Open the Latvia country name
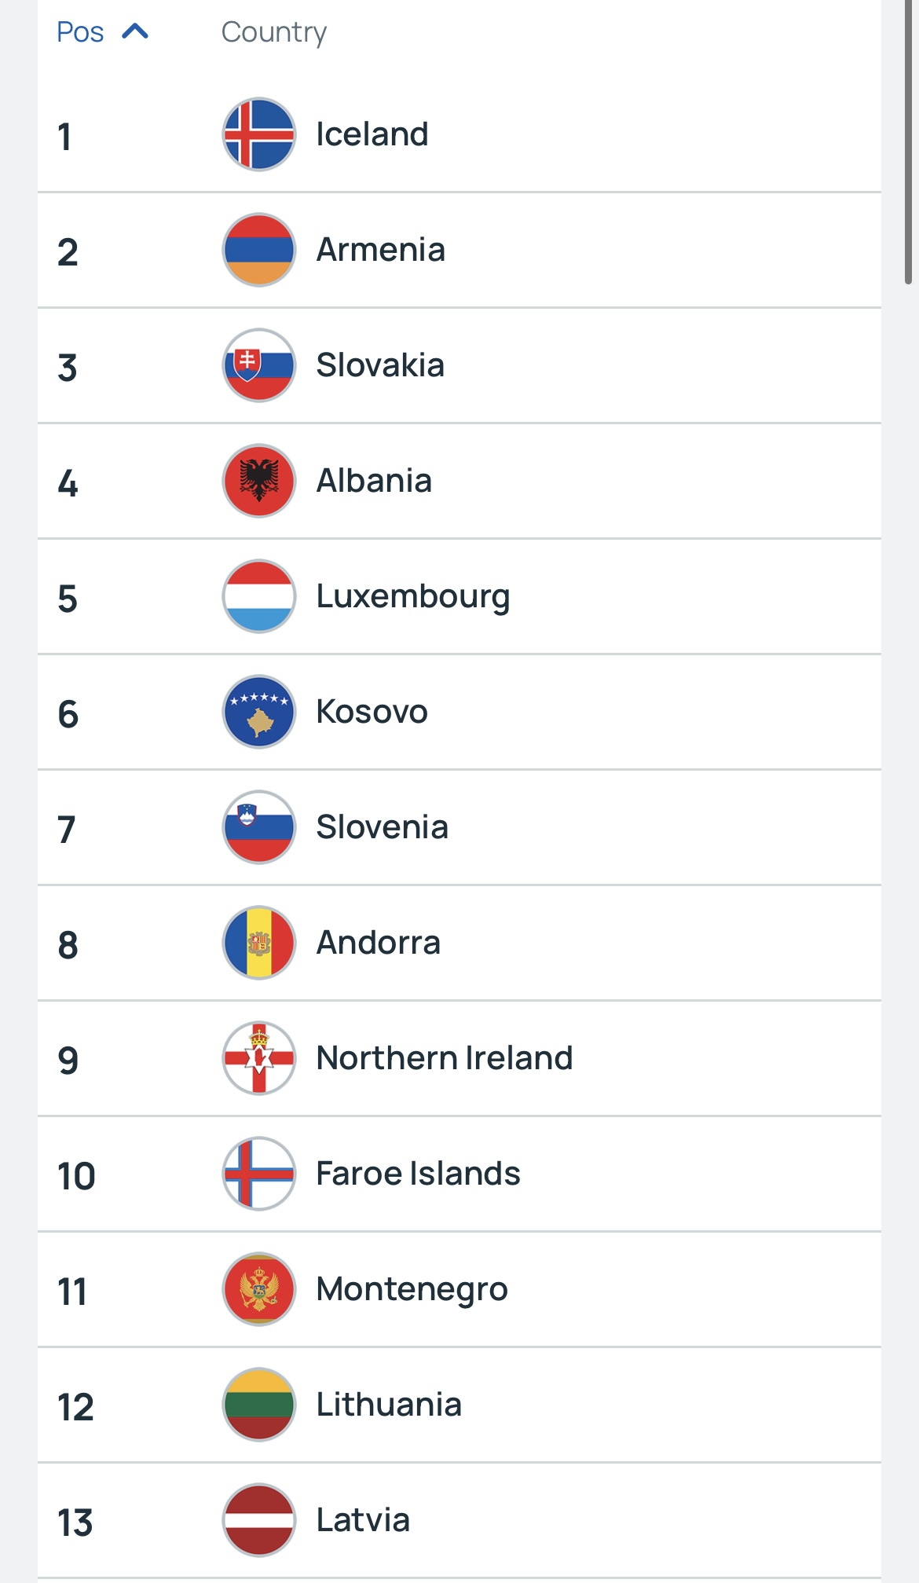The width and height of the screenshot is (919, 1583). pyautogui.click(x=363, y=1520)
